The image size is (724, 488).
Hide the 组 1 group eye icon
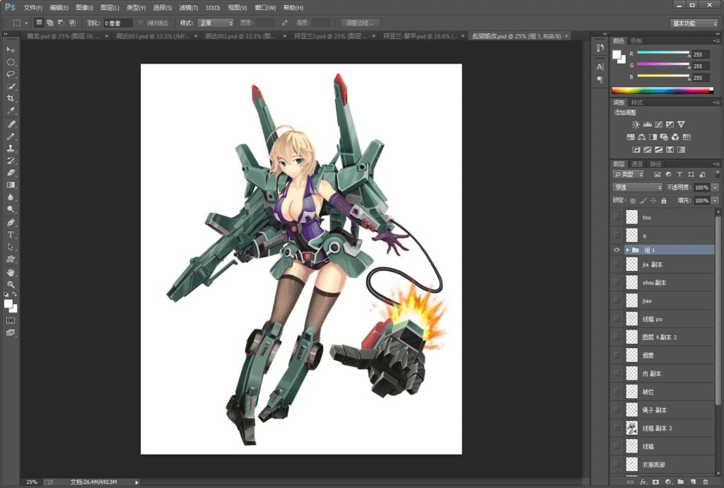click(617, 250)
